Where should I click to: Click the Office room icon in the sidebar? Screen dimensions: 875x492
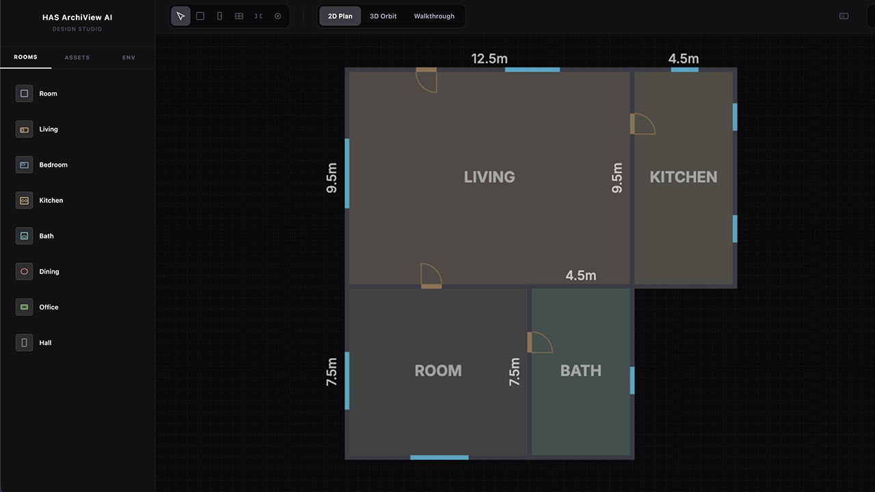(x=24, y=307)
